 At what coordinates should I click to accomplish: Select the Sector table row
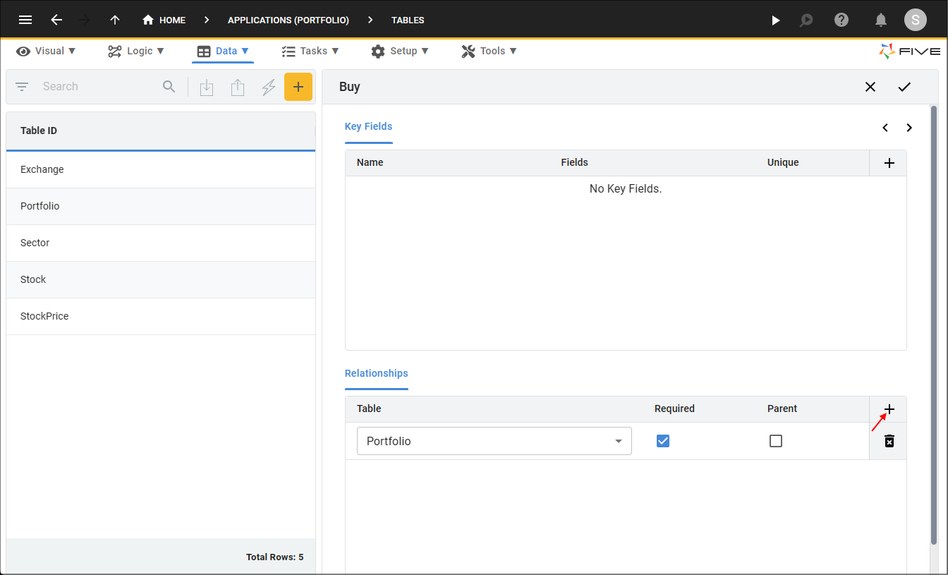click(161, 243)
